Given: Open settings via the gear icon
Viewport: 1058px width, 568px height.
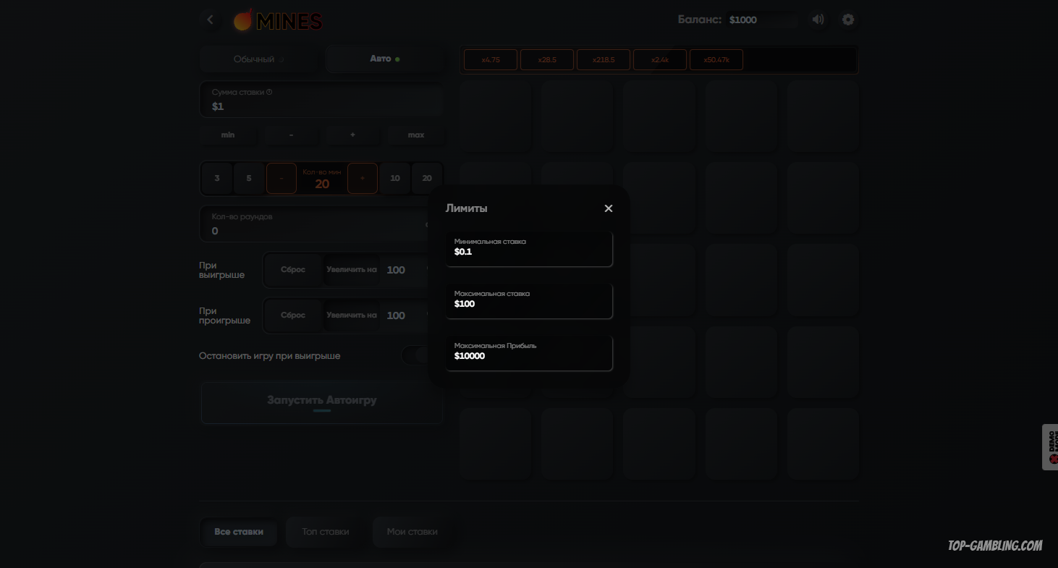Looking at the screenshot, I should click(x=848, y=20).
